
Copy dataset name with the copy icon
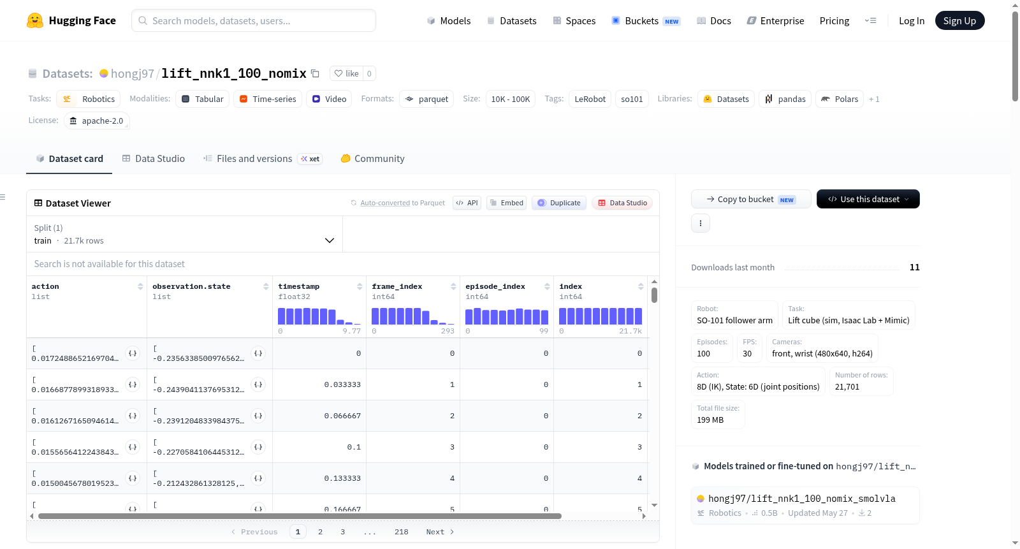pos(315,73)
